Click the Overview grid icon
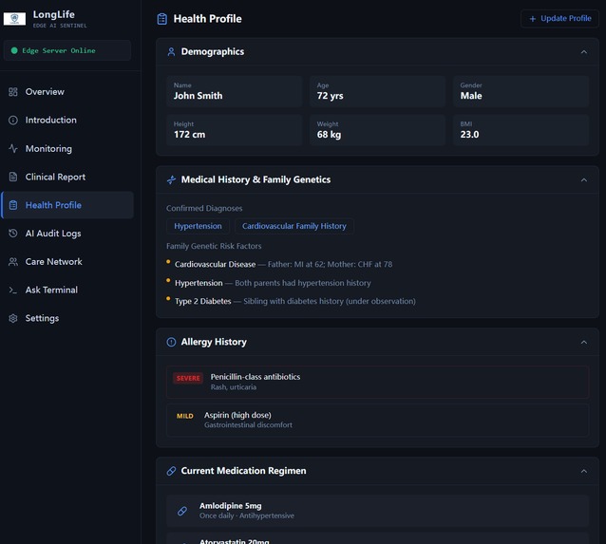The height and width of the screenshot is (544, 606). [x=13, y=92]
